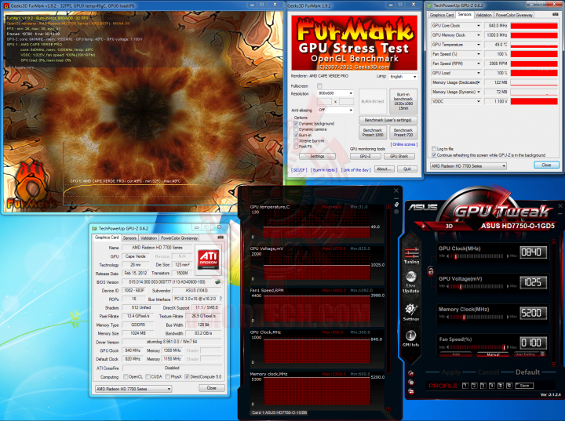Click the pin icon on the monitor graph panel
The height and width of the screenshot is (421, 565).
tap(396, 205)
